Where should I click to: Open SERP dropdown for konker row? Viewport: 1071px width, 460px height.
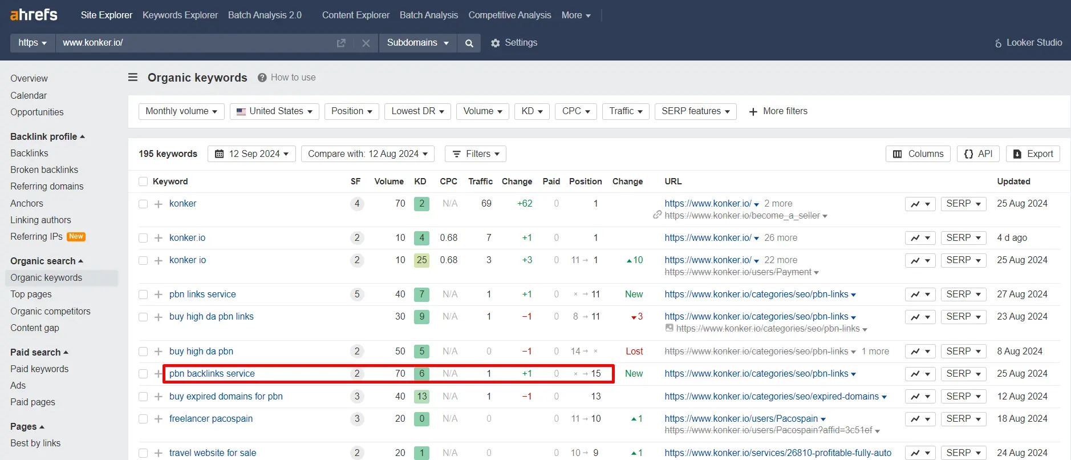tap(963, 204)
